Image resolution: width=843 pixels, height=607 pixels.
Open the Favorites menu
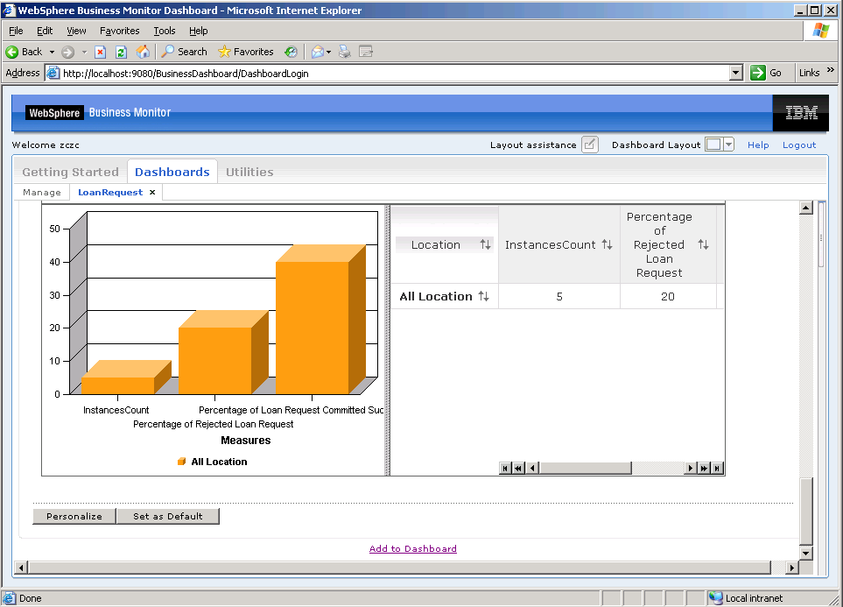(x=120, y=31)
